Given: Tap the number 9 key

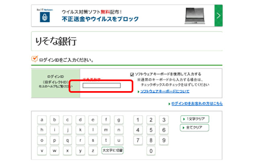Looking at the screenshot, I should coord(164,141).
